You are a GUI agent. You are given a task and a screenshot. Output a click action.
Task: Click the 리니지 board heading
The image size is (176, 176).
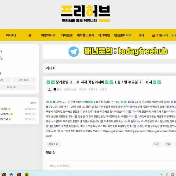point(51,68)
